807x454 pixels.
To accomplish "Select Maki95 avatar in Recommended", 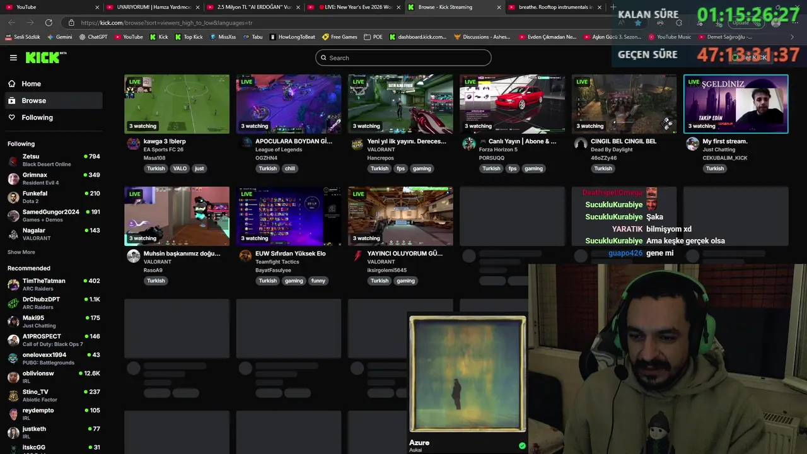I will tap(13, 322).
